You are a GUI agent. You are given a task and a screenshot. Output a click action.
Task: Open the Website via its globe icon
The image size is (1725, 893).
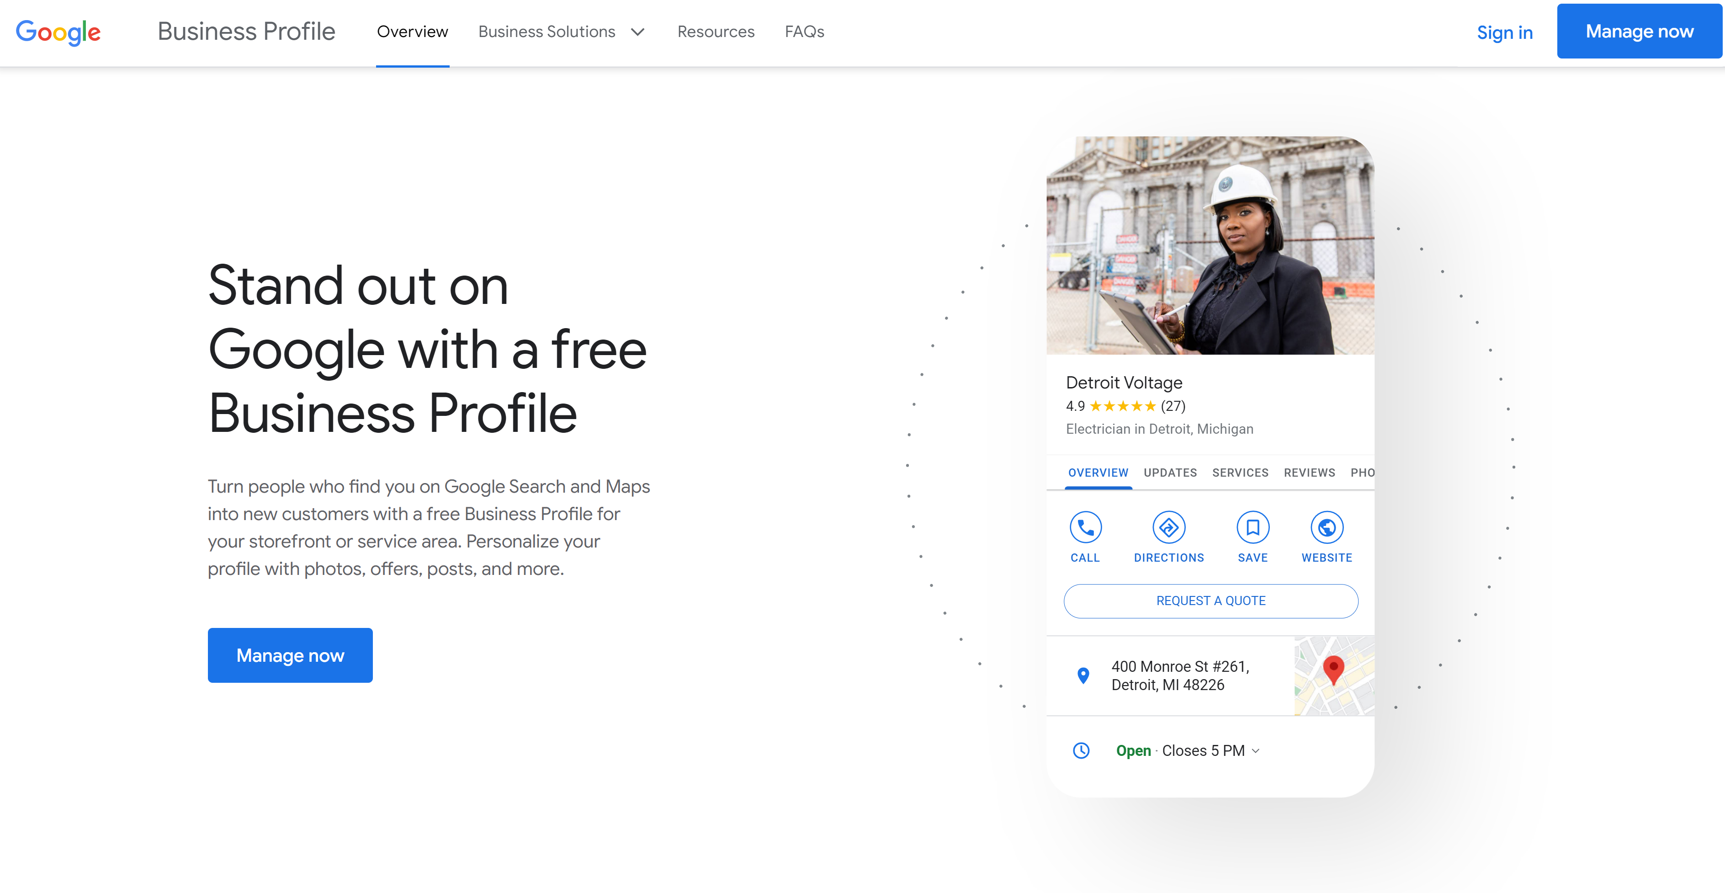point(1327,528)
